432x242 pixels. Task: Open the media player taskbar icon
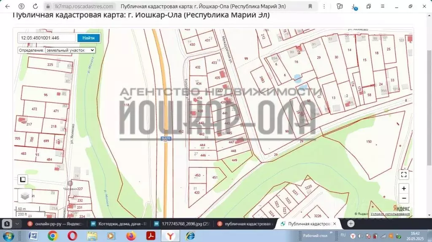click(111, 236)
